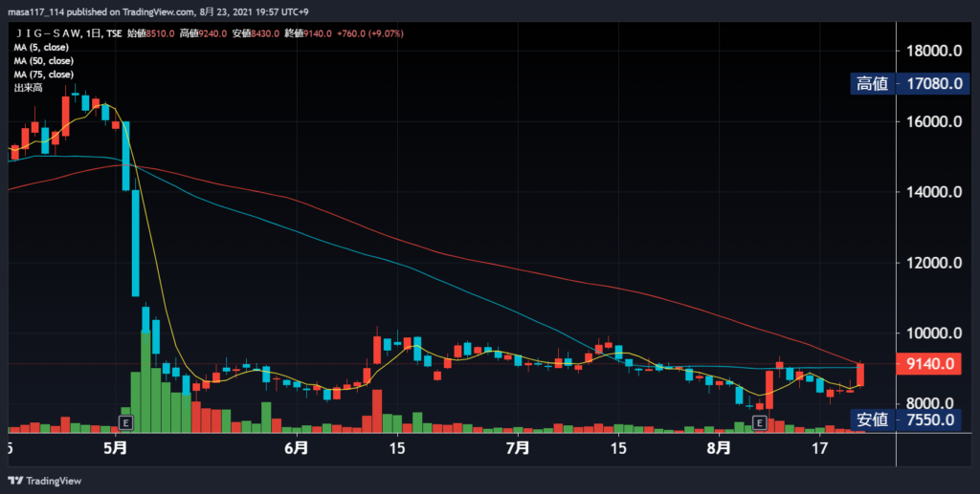
Task: Click the 12000.0 price axis label
Action: point(934,263)
